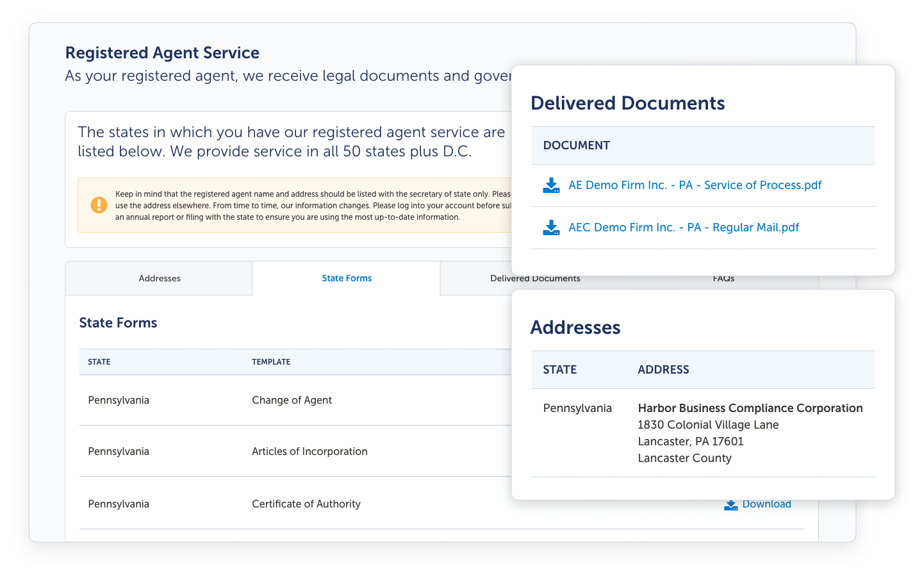Viewport: 915px width, 578px height.
Task: Select the Change of Agent template row
Action: point(292,400)
